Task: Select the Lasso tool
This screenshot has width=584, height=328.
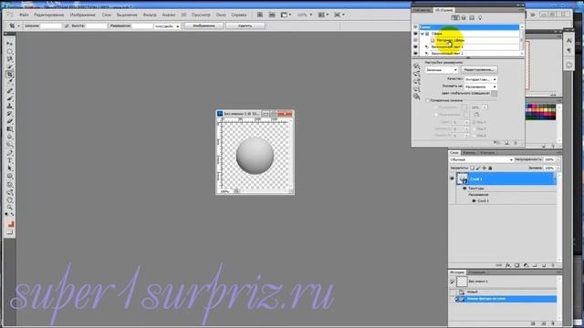Action: tap(10, 59)
